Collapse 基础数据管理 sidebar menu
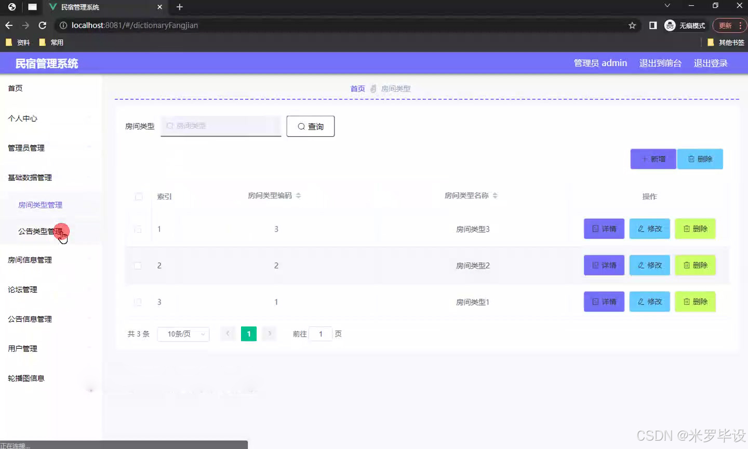The width and height of the screenshot is (748, 449). click(x=50, y=178)
